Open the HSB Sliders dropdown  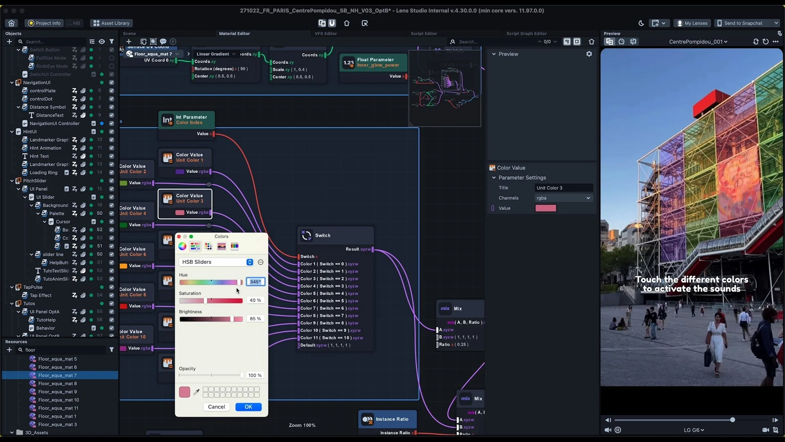(216, 262)
